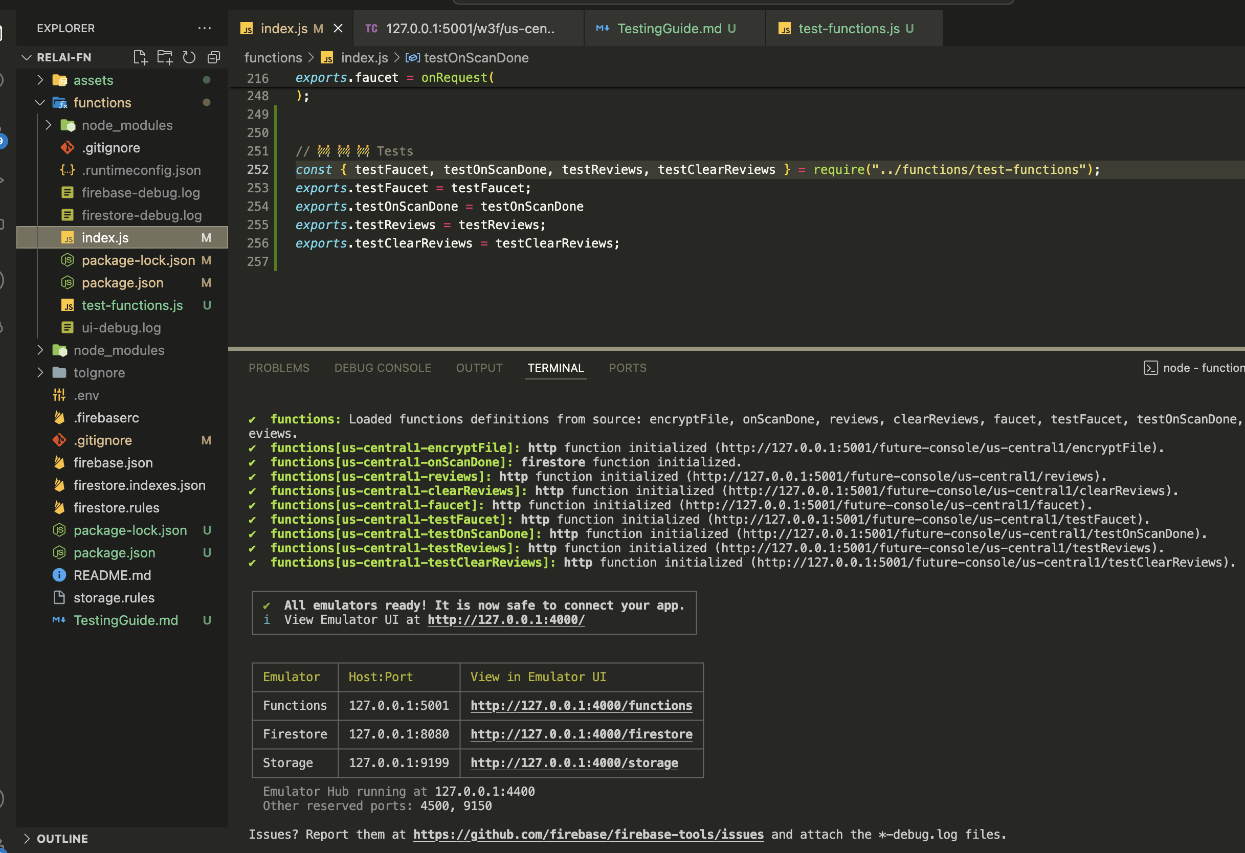Collapse all folders in Explorer
Screen dimensions: 1245x853
pos(214,57)
